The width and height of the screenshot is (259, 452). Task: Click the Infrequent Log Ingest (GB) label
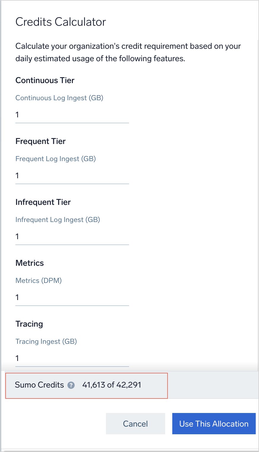(x=58, y=220)
